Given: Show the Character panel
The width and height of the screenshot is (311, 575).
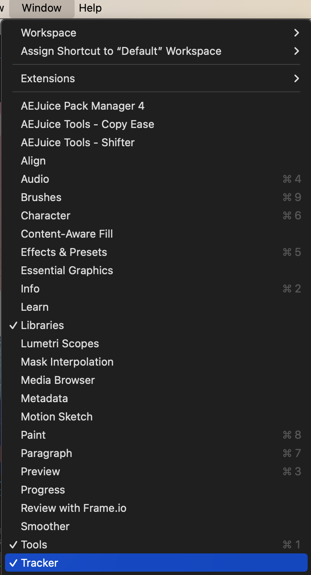Looking at the screenshot, I should (46, 216).
